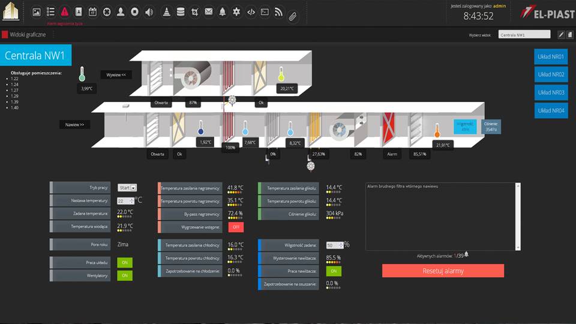Toggle the Wentylatory ON switch
This screenshot has height=324, width=576.
[x=125, y=275]
